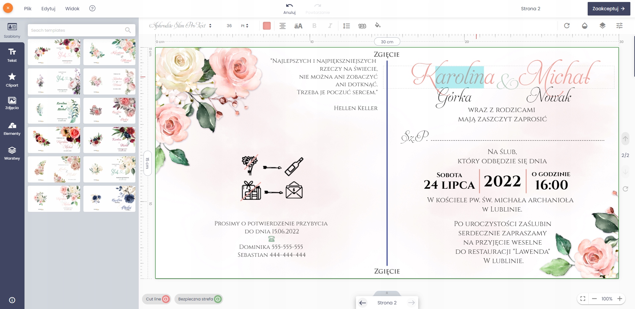635x309 pixels.
Task: Zoom out with the minus button
Action: (x=594, y=299)
